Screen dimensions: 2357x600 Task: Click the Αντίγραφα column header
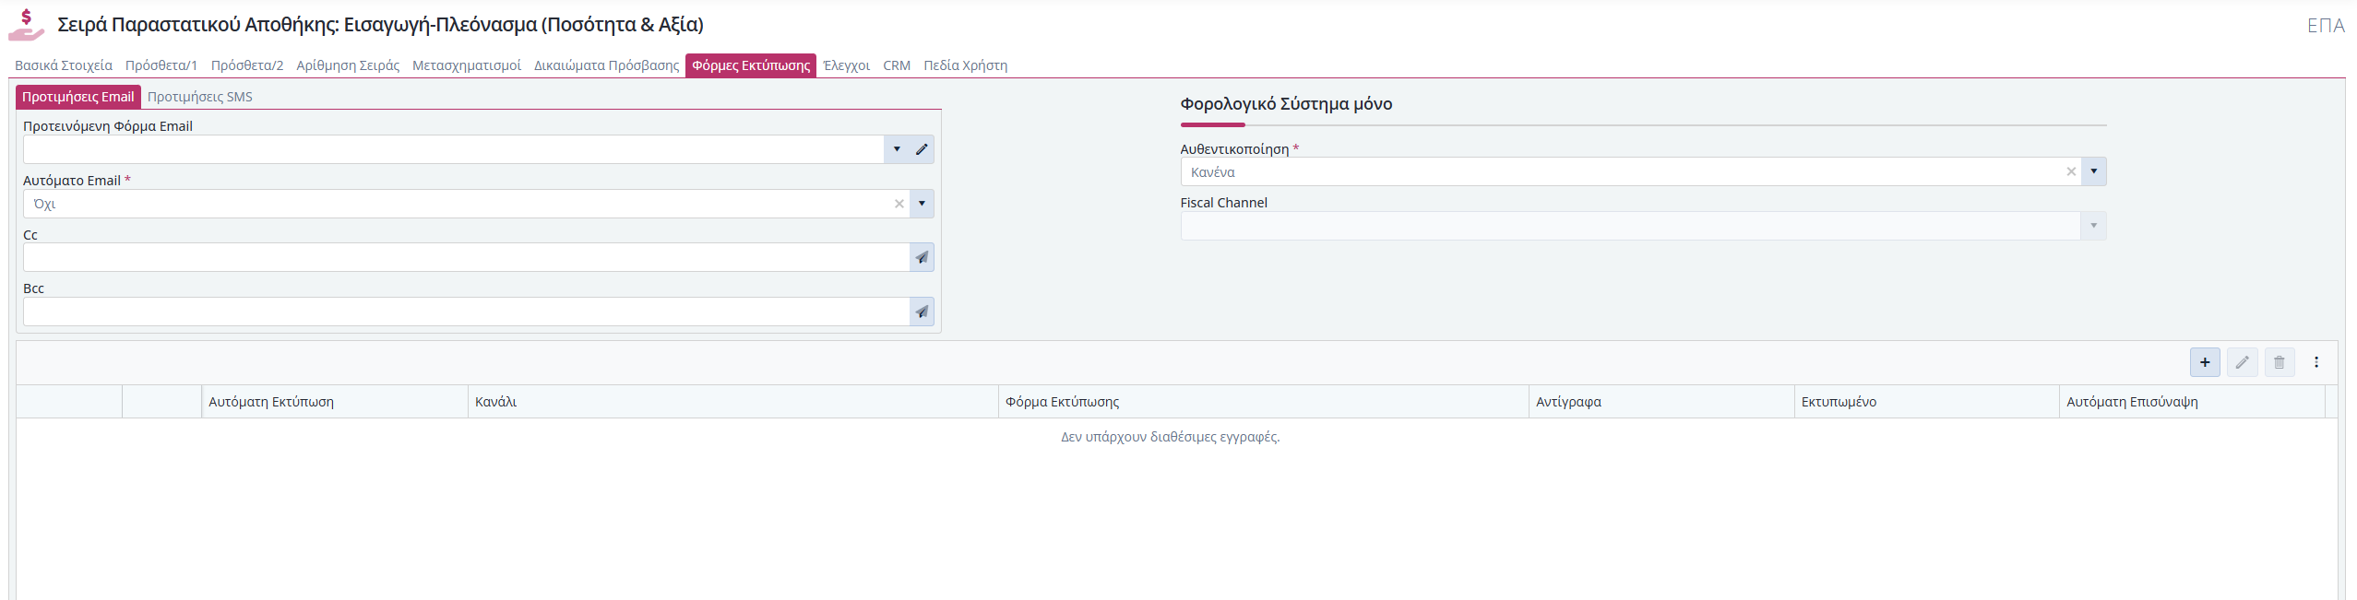1661,402
